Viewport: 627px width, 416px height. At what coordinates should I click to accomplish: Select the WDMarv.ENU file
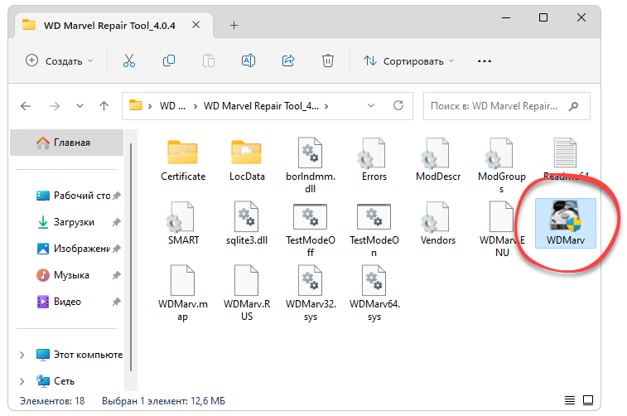click(501, 230)
